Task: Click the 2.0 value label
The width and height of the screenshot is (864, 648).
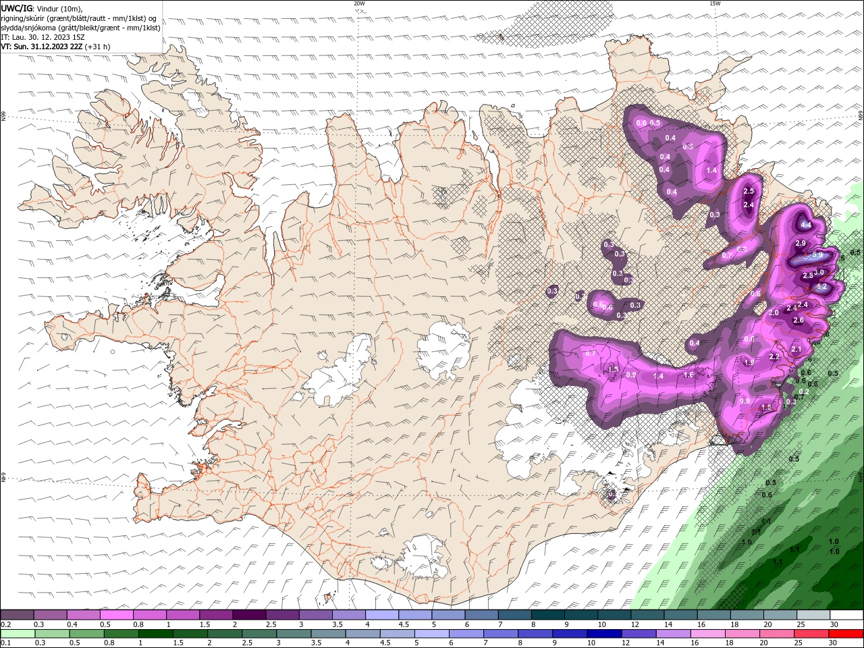Action: point(774,313)
